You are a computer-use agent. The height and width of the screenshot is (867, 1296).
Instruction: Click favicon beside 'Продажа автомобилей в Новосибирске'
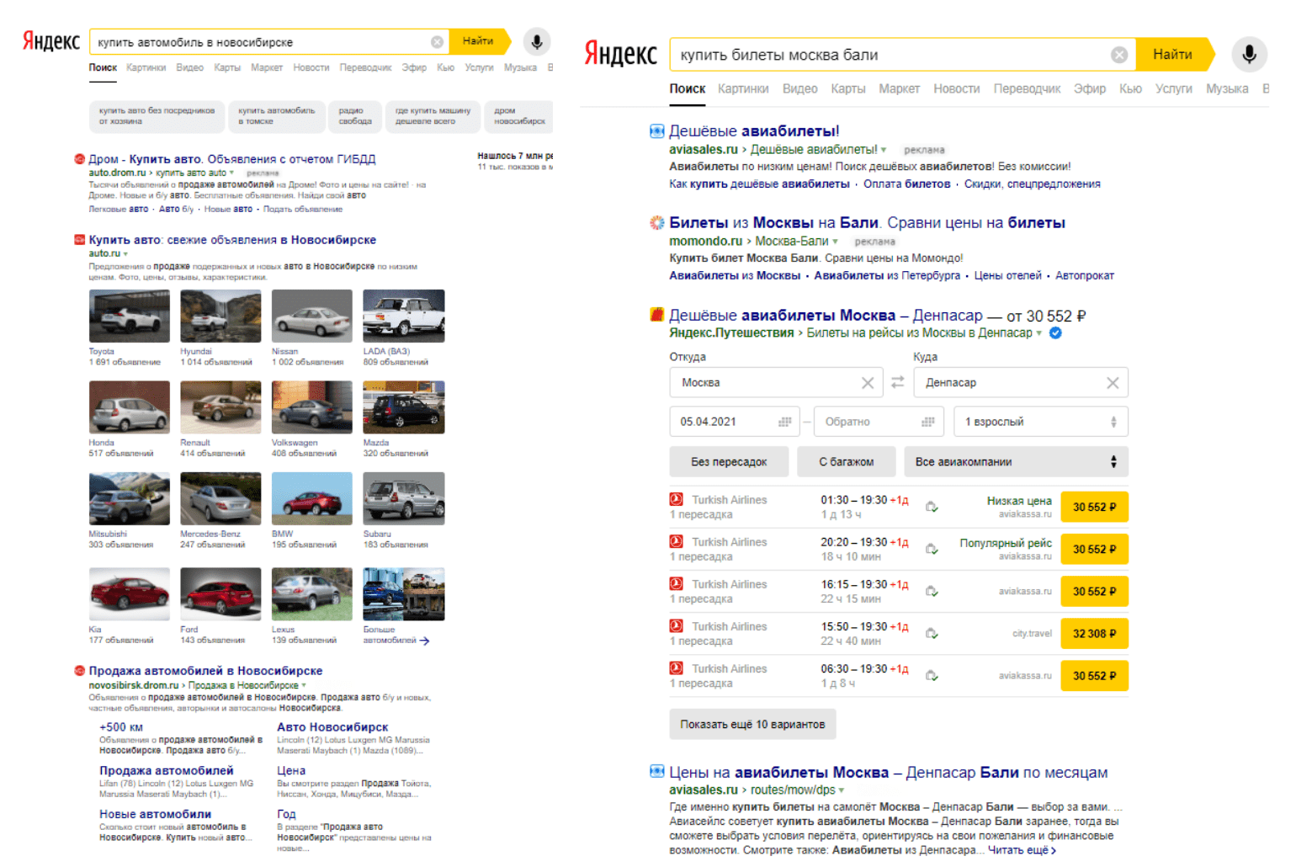tap(79, 671)
